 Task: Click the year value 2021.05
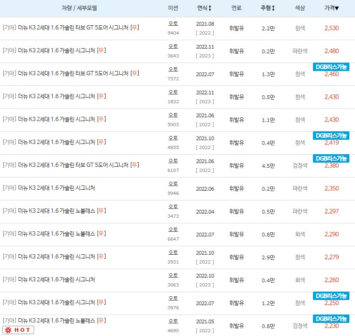coord(205,322)
